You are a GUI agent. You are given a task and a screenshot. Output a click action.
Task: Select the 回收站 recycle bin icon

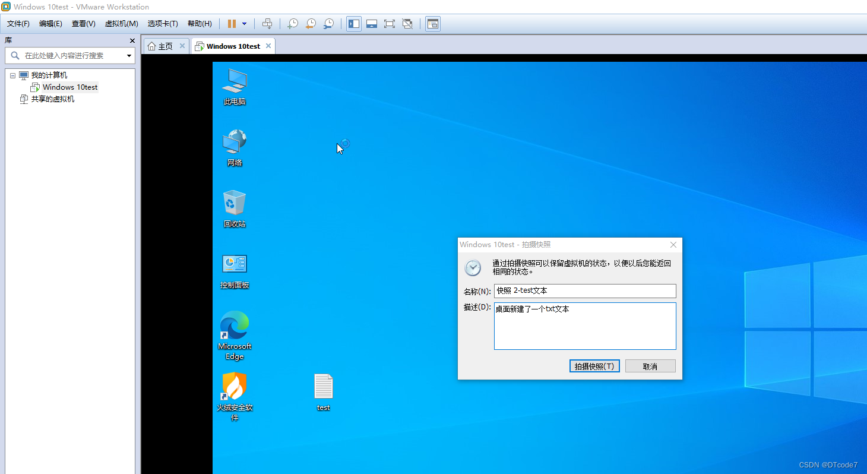(235, 209)
